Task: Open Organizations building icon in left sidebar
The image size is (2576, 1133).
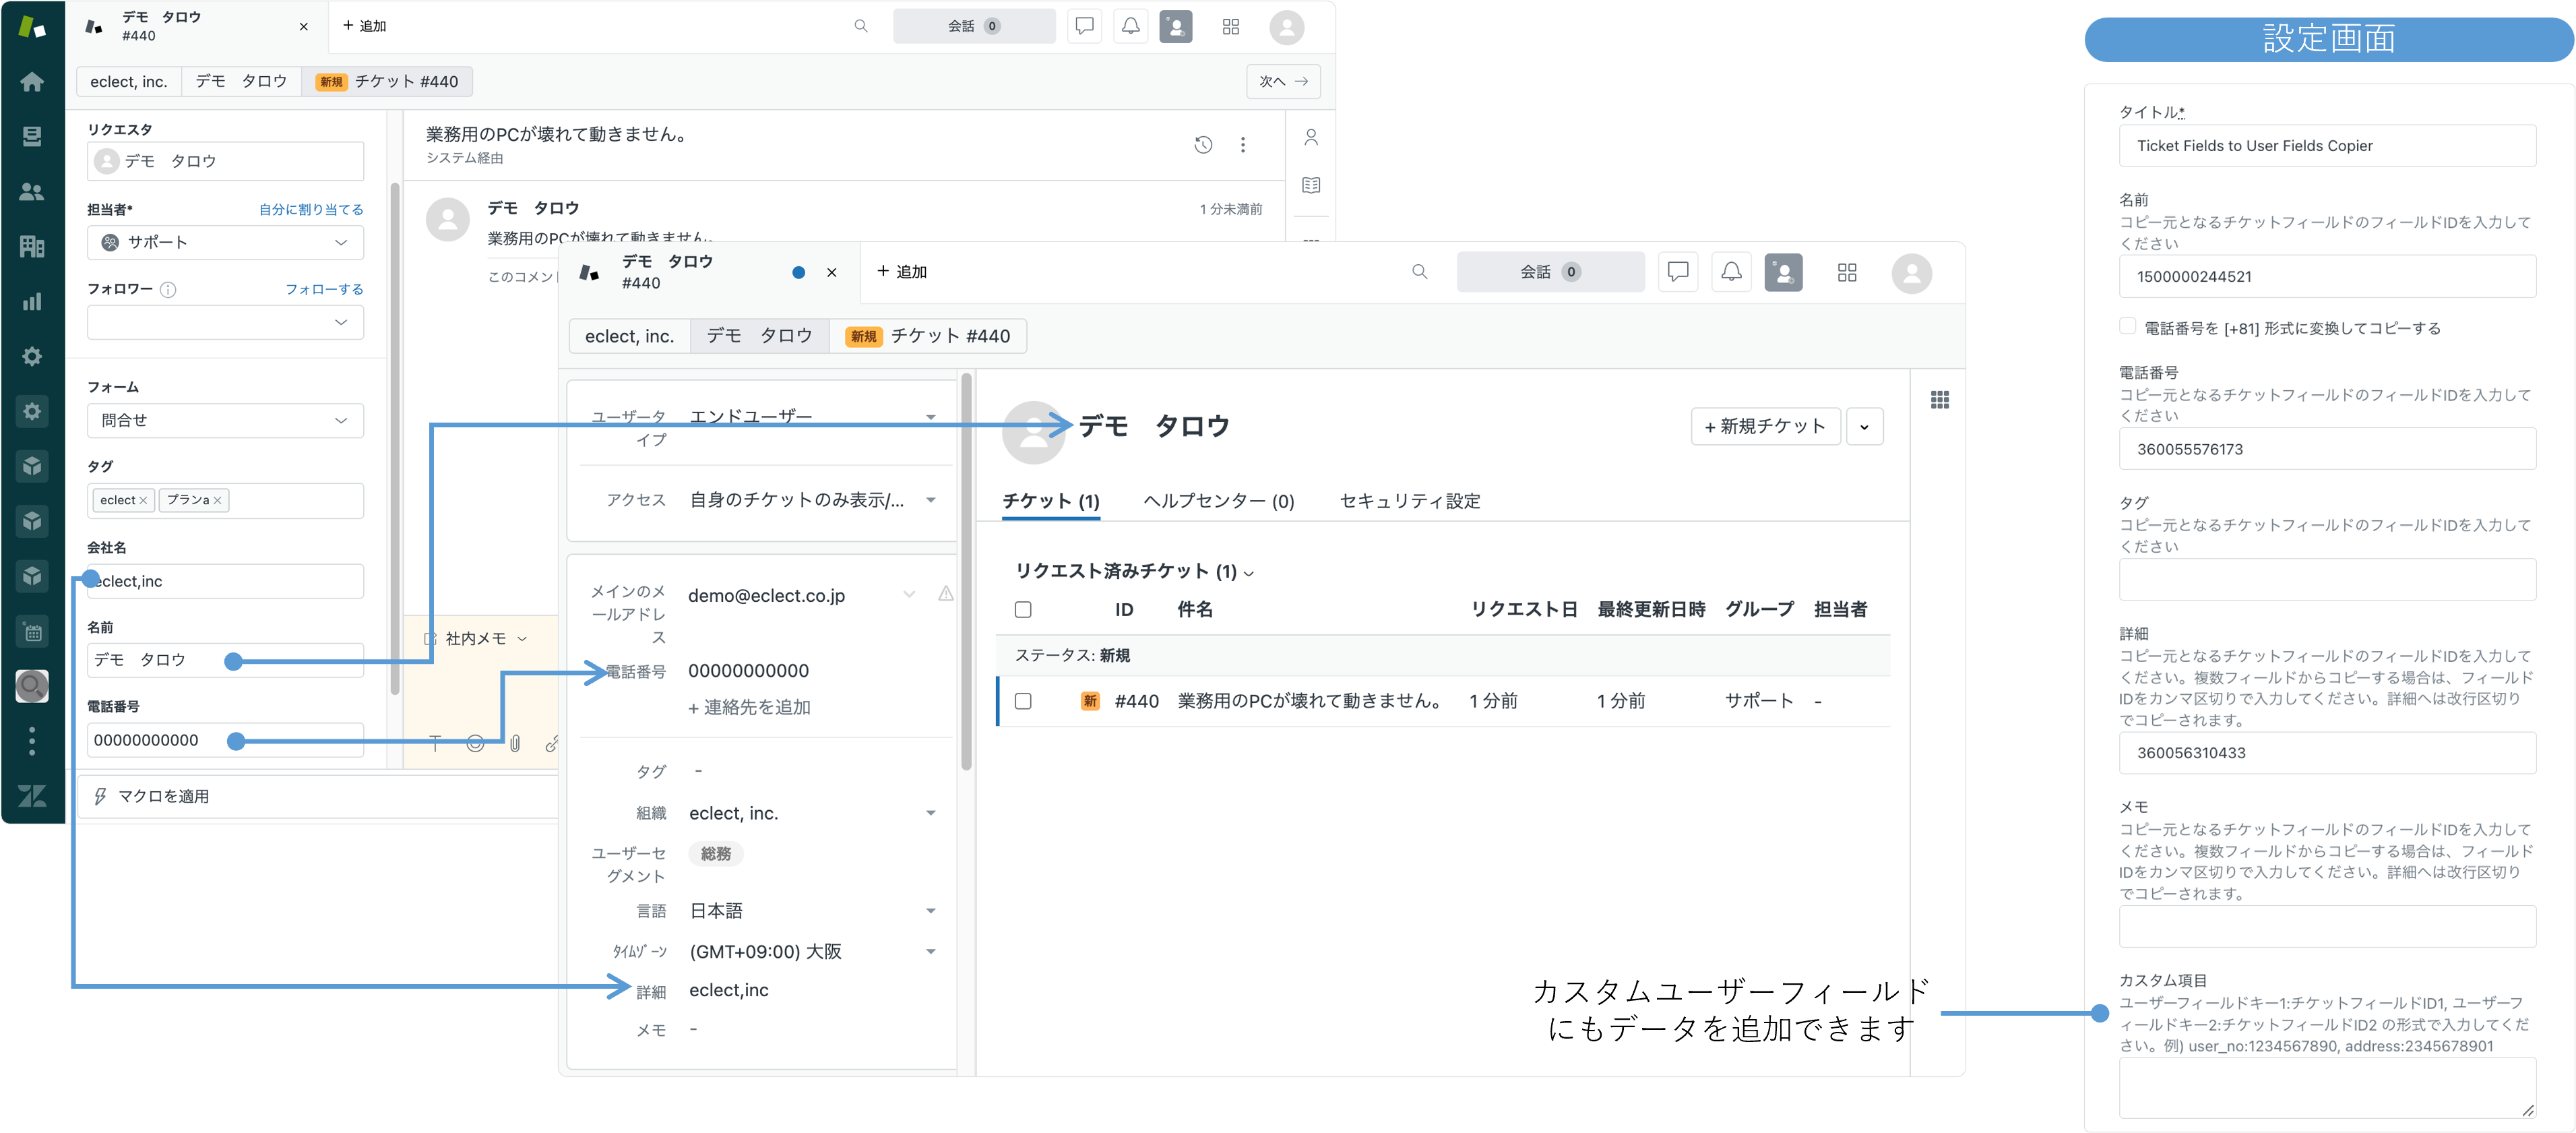Action: (x=32, y=246)
